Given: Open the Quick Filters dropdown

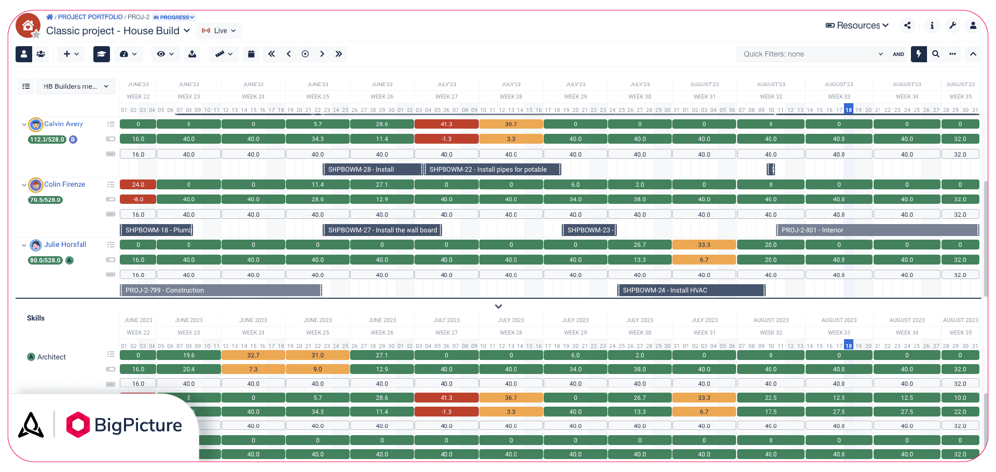Looking at the screenshot, I should (812, 54).
